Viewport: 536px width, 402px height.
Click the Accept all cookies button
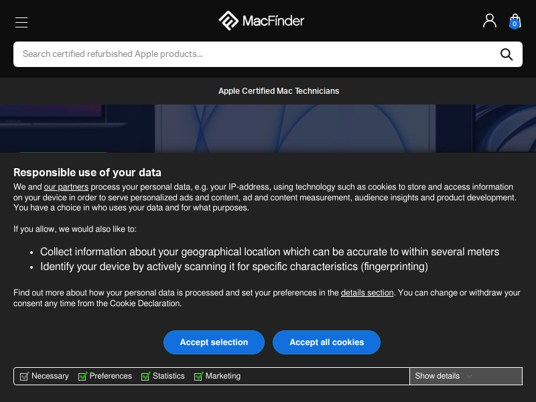point(326,342)
